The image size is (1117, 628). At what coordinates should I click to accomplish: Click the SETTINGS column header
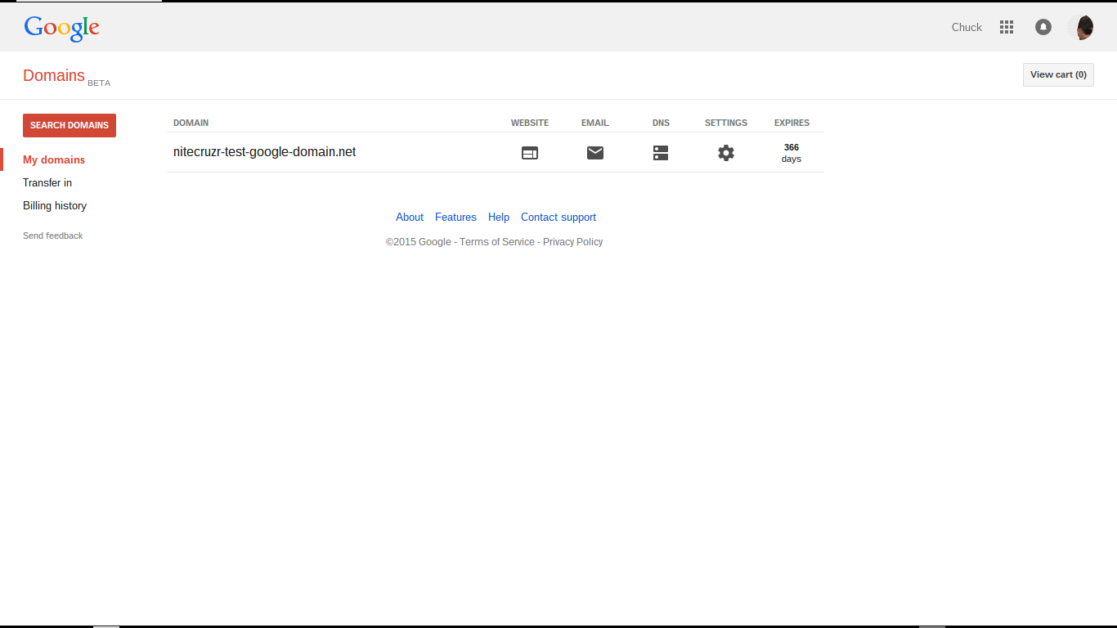pyautogui.click(x=726, y=123)
